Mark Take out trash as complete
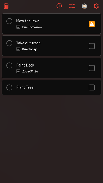 pyautogui.click(x=9, y=43)
